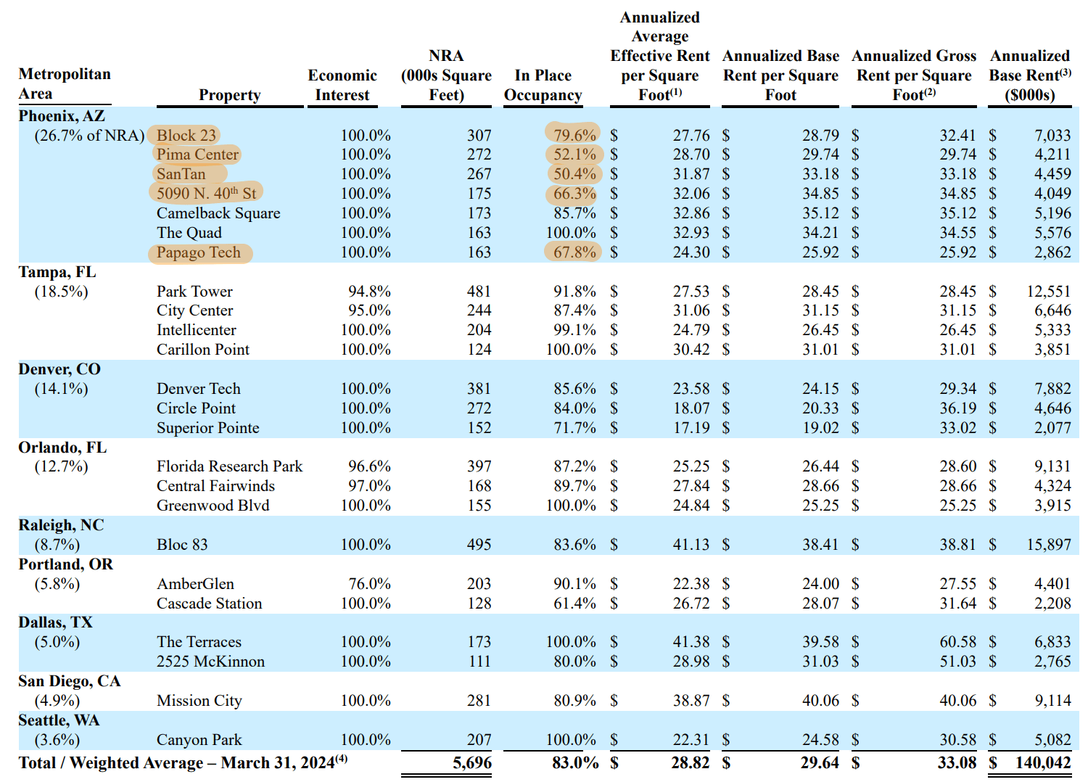
Task: Select the Orlando, FL metropolitan area heading
Action: click(62, 448)
